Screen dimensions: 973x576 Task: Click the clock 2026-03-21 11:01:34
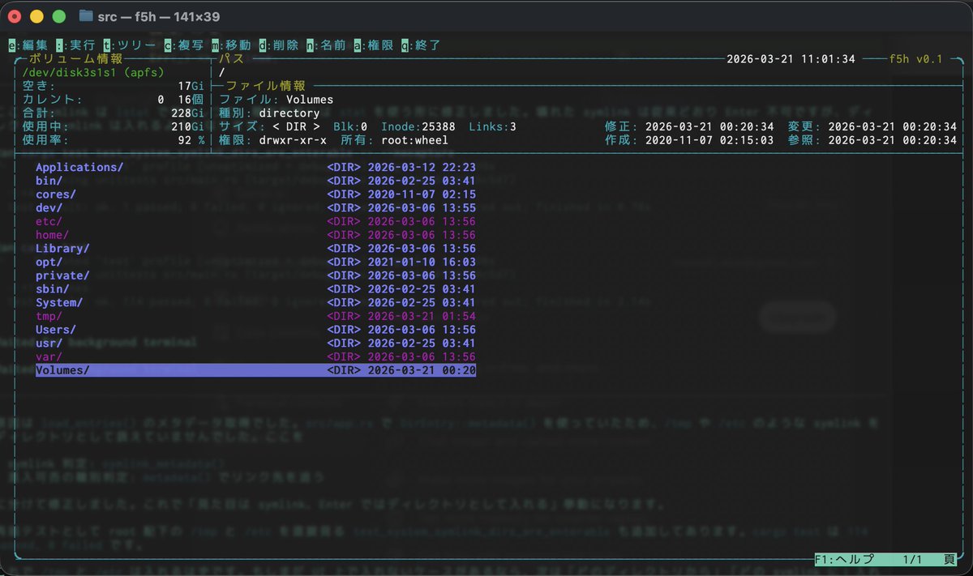click(x=791, y=59)
